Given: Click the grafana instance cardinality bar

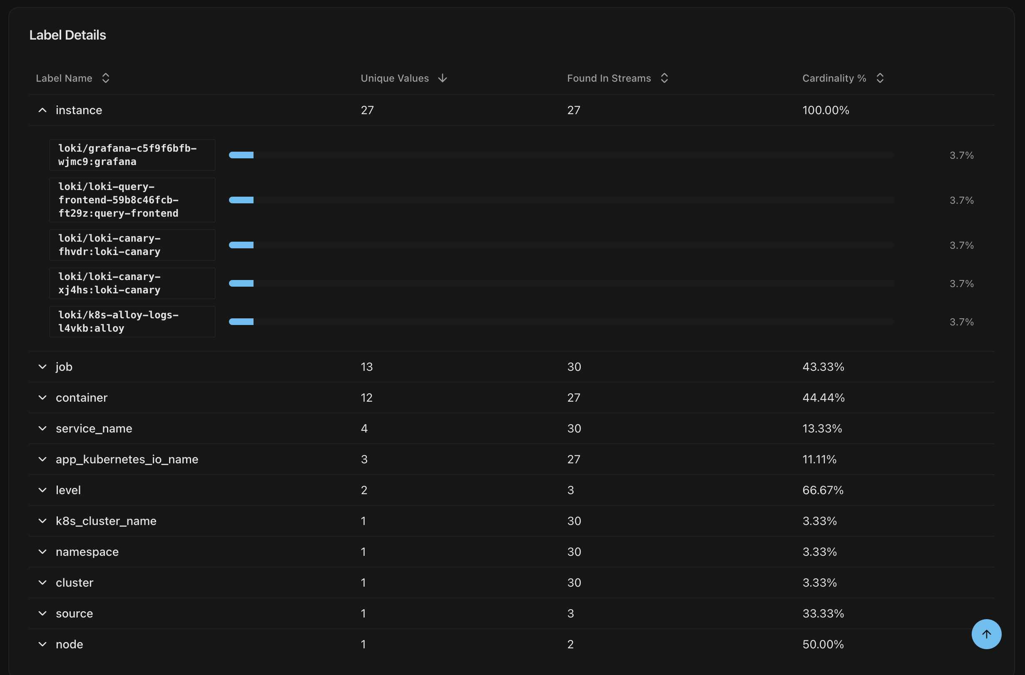Looking at the screenshot, I should (x=241, y=155).
